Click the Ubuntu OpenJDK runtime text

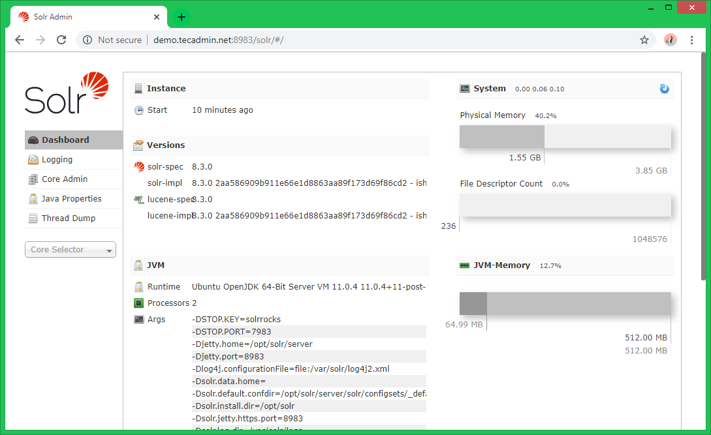click(309, 287)
